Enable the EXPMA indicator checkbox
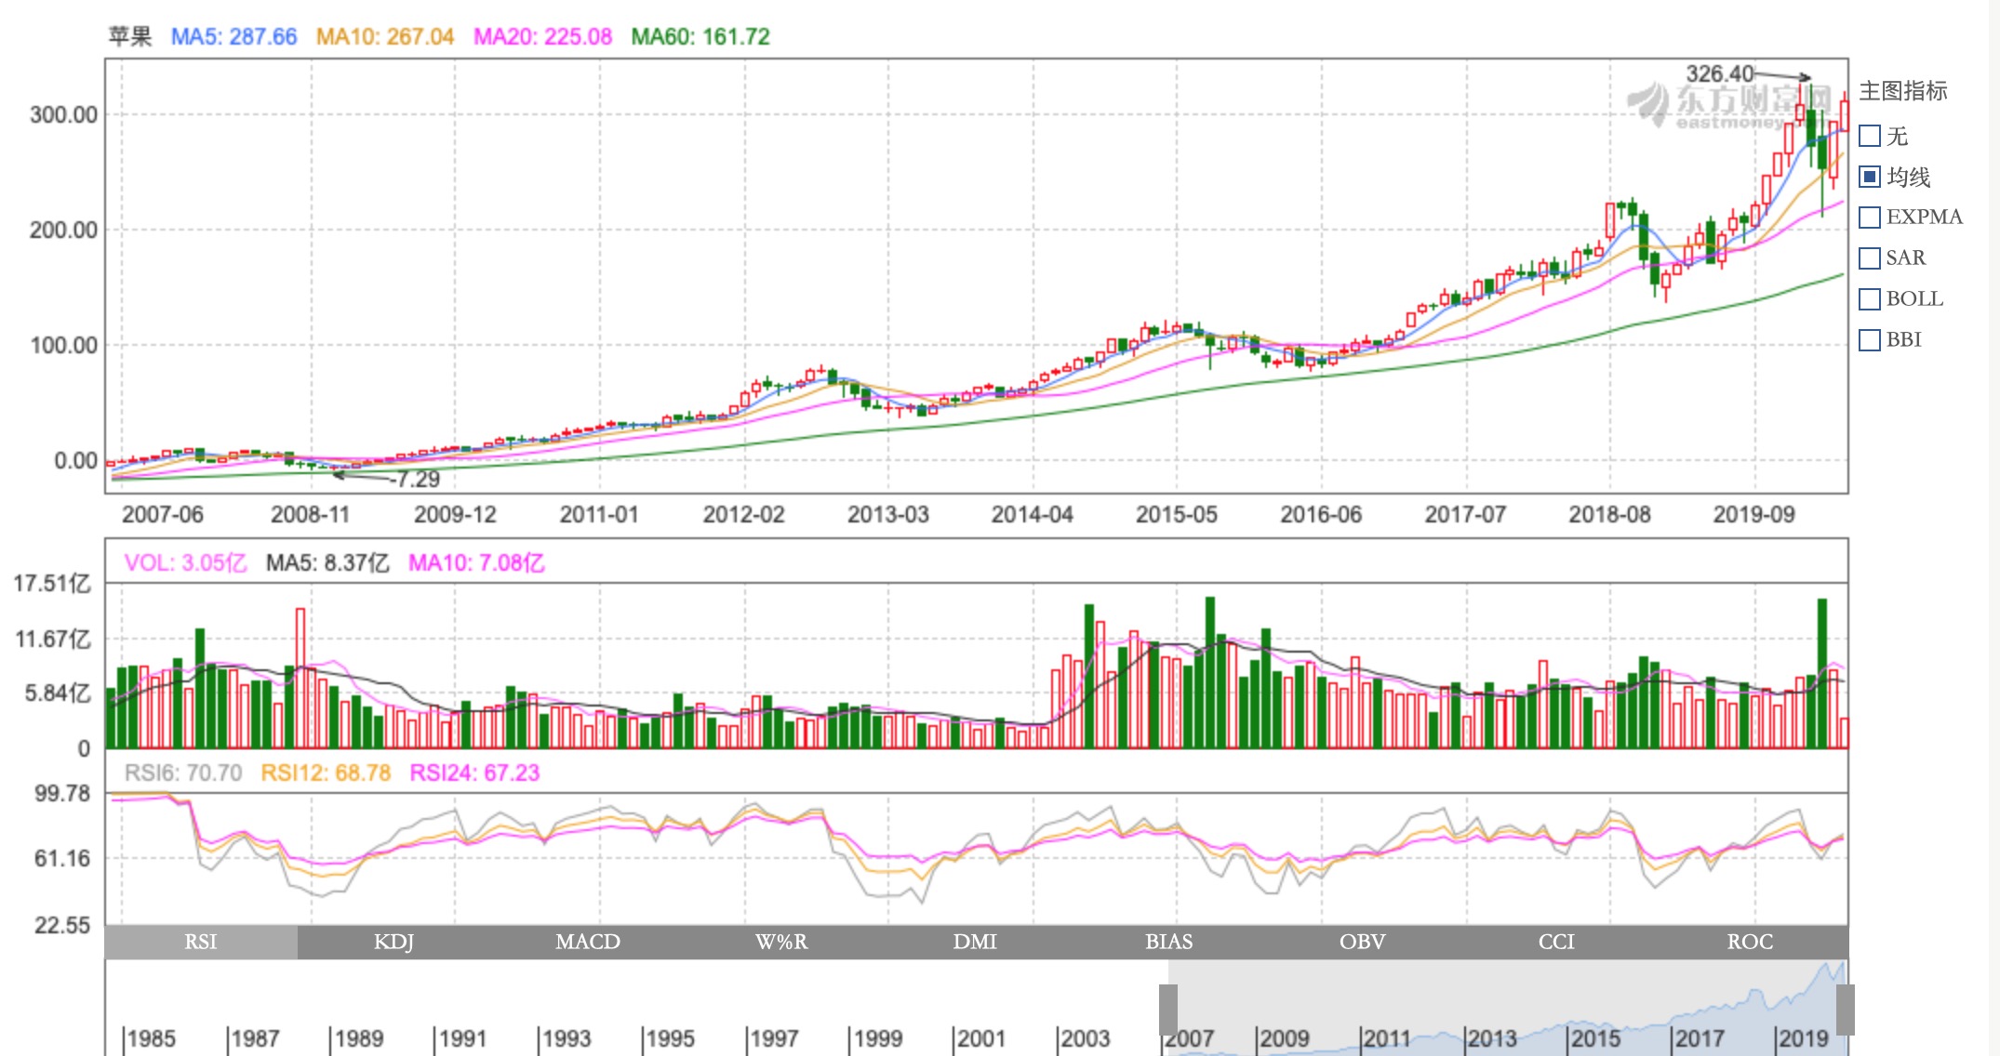 click(x=1869, y=218)
